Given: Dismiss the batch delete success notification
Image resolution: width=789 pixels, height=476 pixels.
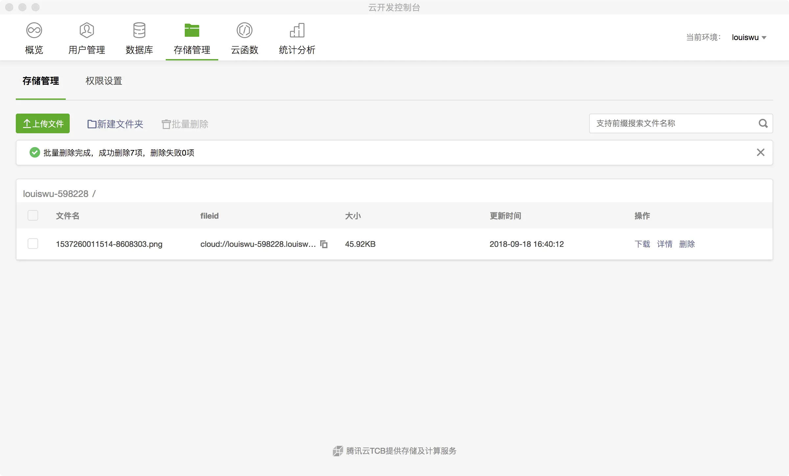Looking at the screenshot, I should pyautogui.click(x=760, y=152).
